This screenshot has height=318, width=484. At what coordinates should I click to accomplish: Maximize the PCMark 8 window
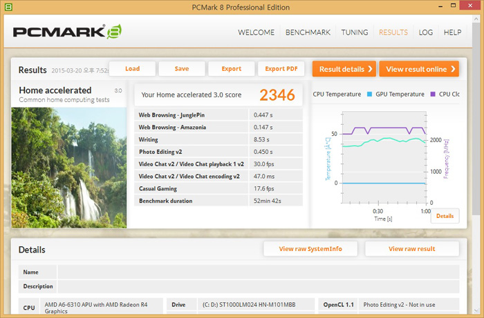tap(453, 6)
